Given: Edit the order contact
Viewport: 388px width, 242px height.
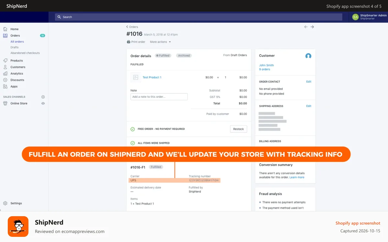Looking at the screenshot, I should pyautogui.click(x=309, y=82).
